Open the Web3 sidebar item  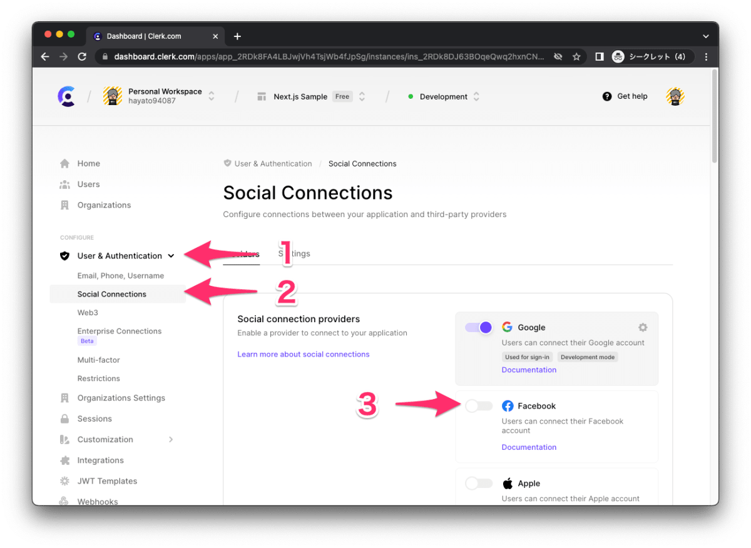pos(88,312)
